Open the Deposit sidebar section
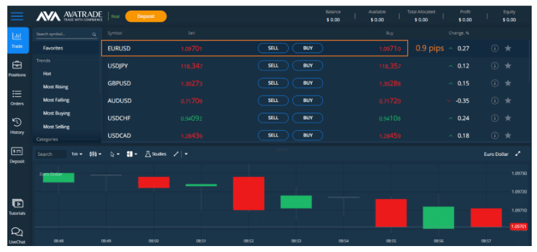Screen dimensions: 537x252 click(17, 155)
